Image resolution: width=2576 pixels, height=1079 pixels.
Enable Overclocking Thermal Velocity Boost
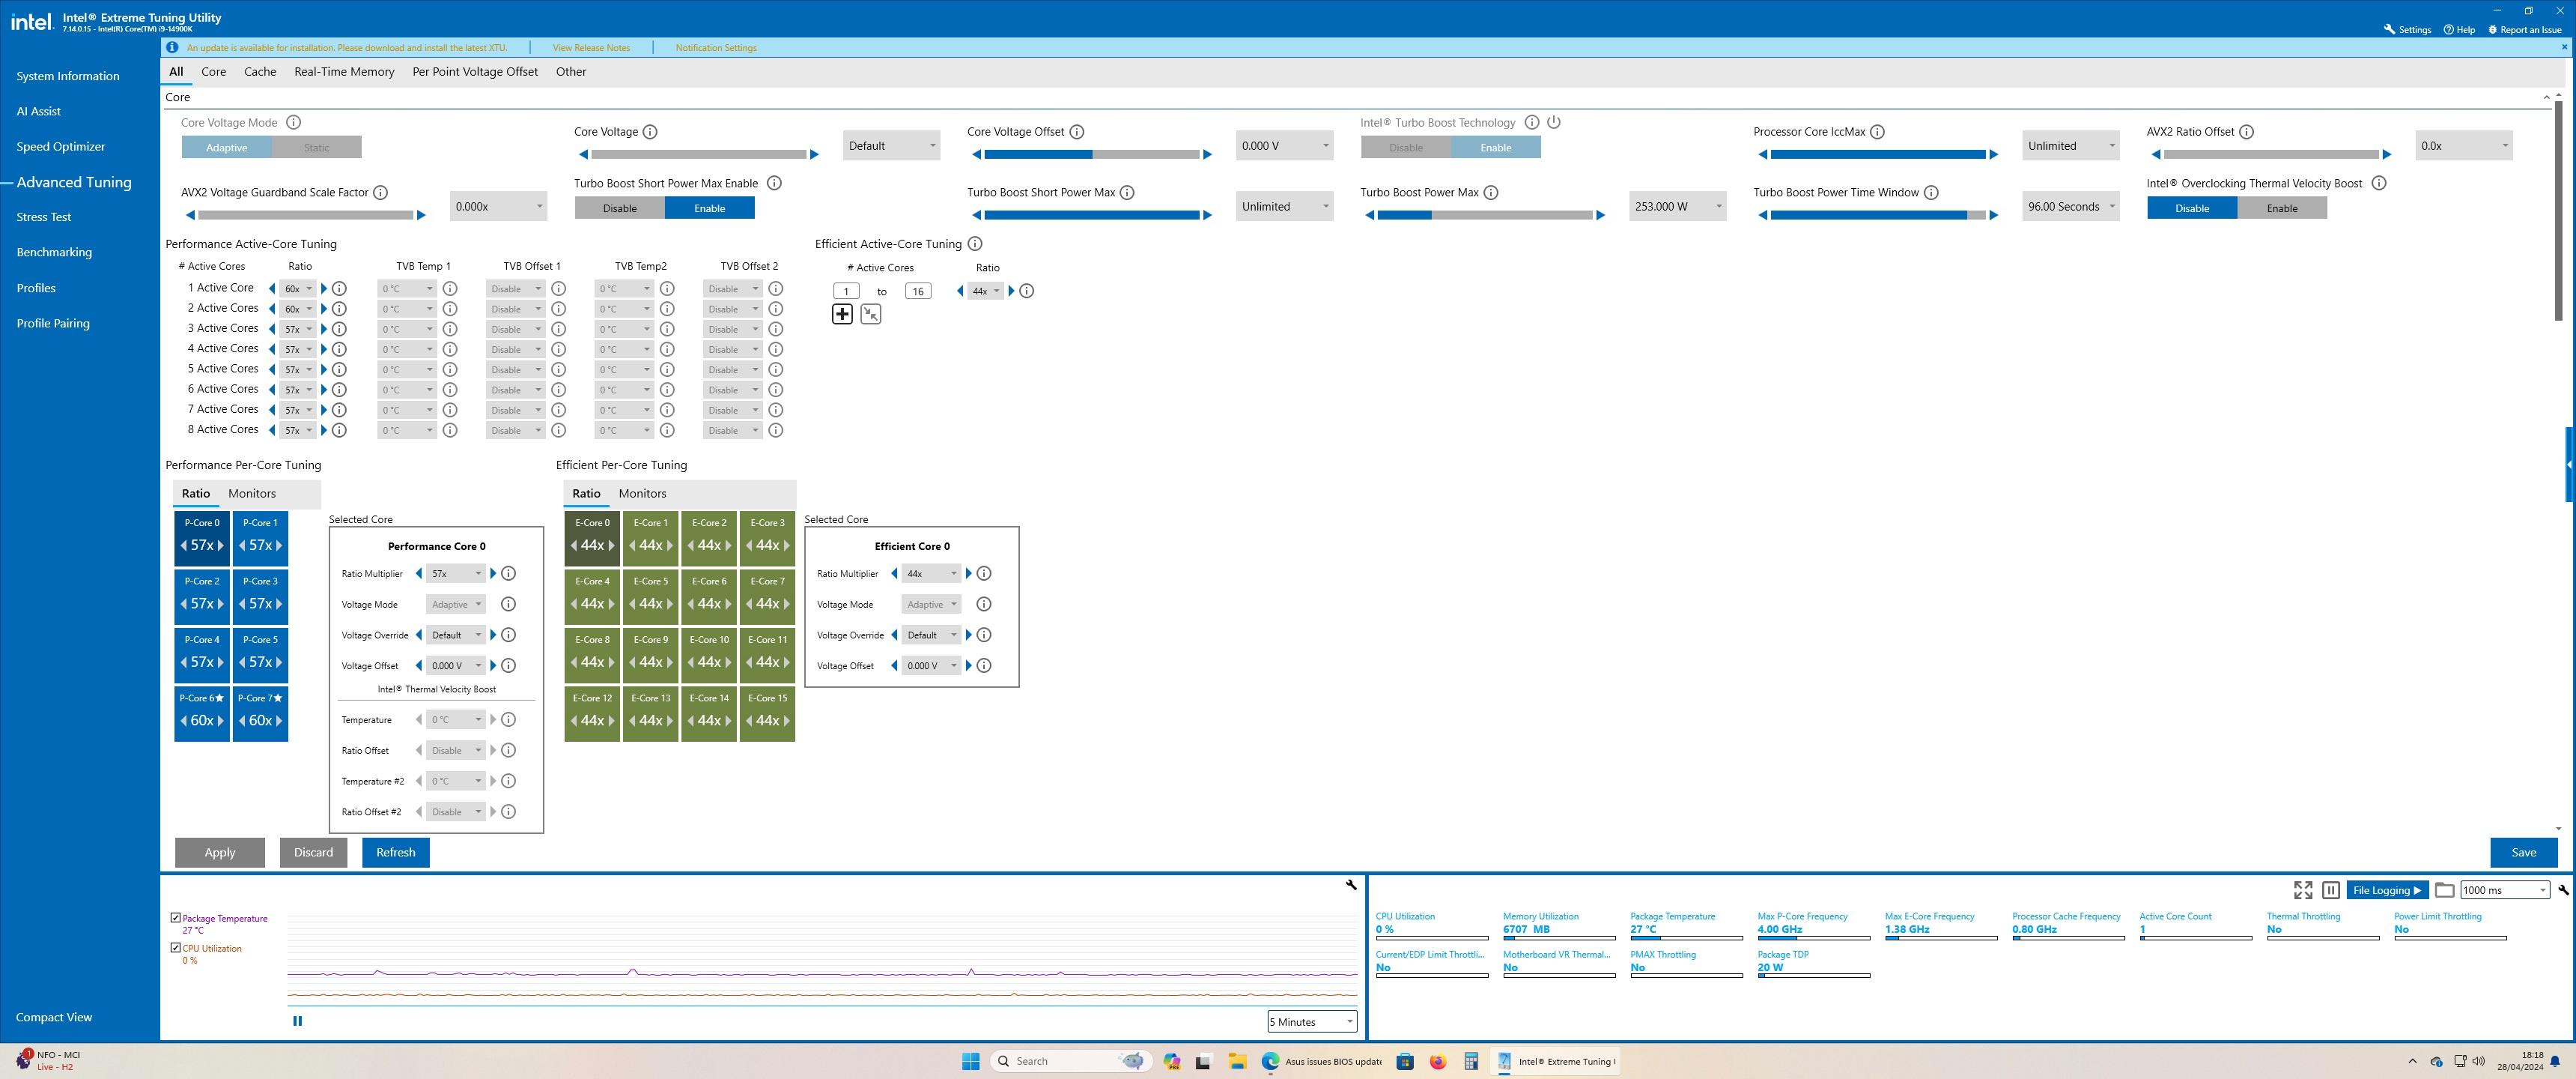pos(2281,208)
